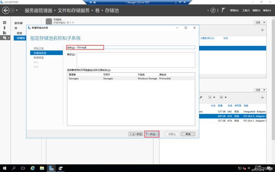Collapse the physical disks panel chevron
The height and width of the screenshot is (172, 275).
[x=263, y=98]
